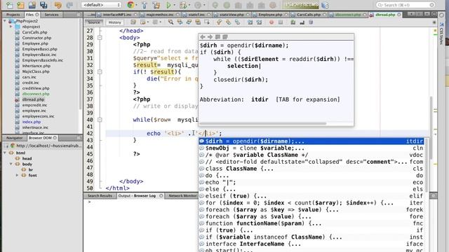
Task: Select dbconnect.php in Files tree
Action: coord(36,94)
